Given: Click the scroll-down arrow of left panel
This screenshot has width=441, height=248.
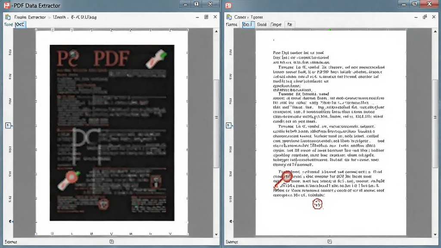Looking at the screenshot, I should (x=216, y=235).
